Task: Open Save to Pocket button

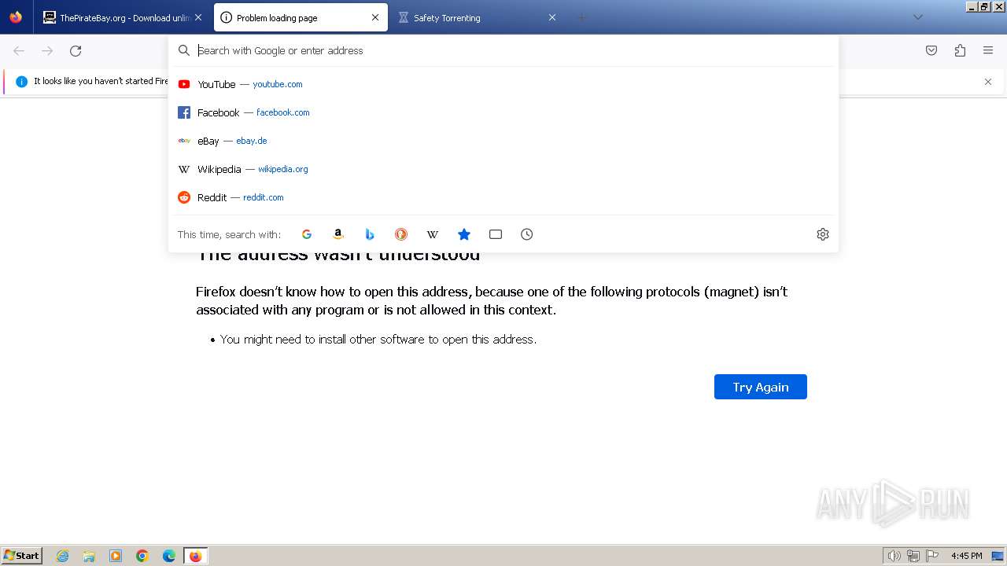Action: point(931,50)
